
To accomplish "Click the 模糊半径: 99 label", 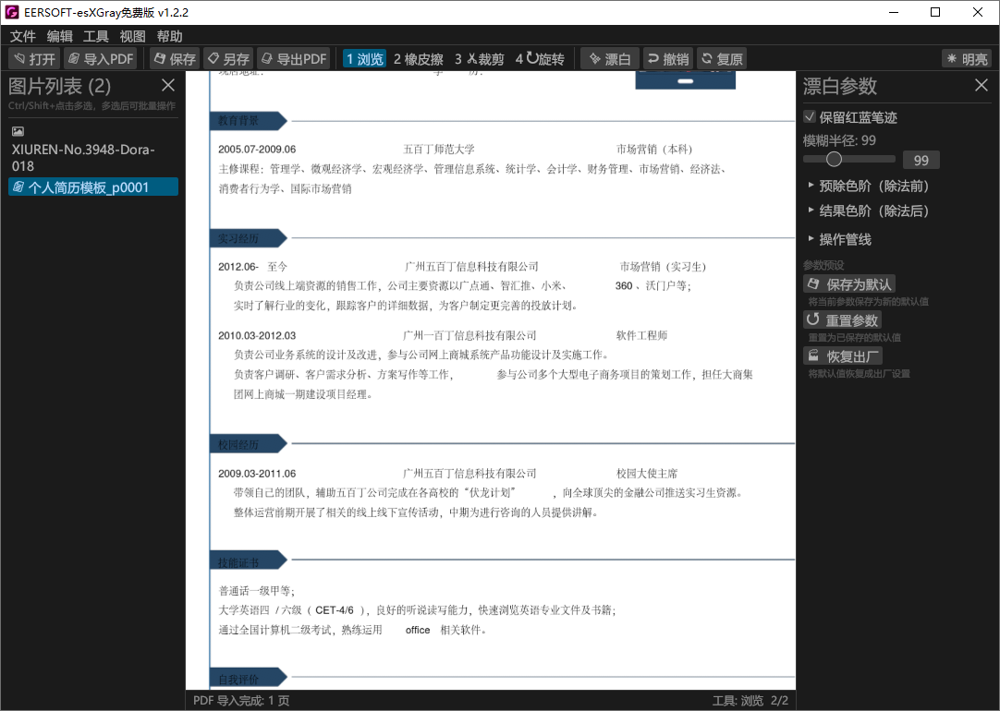I will [x=839, y=140].
